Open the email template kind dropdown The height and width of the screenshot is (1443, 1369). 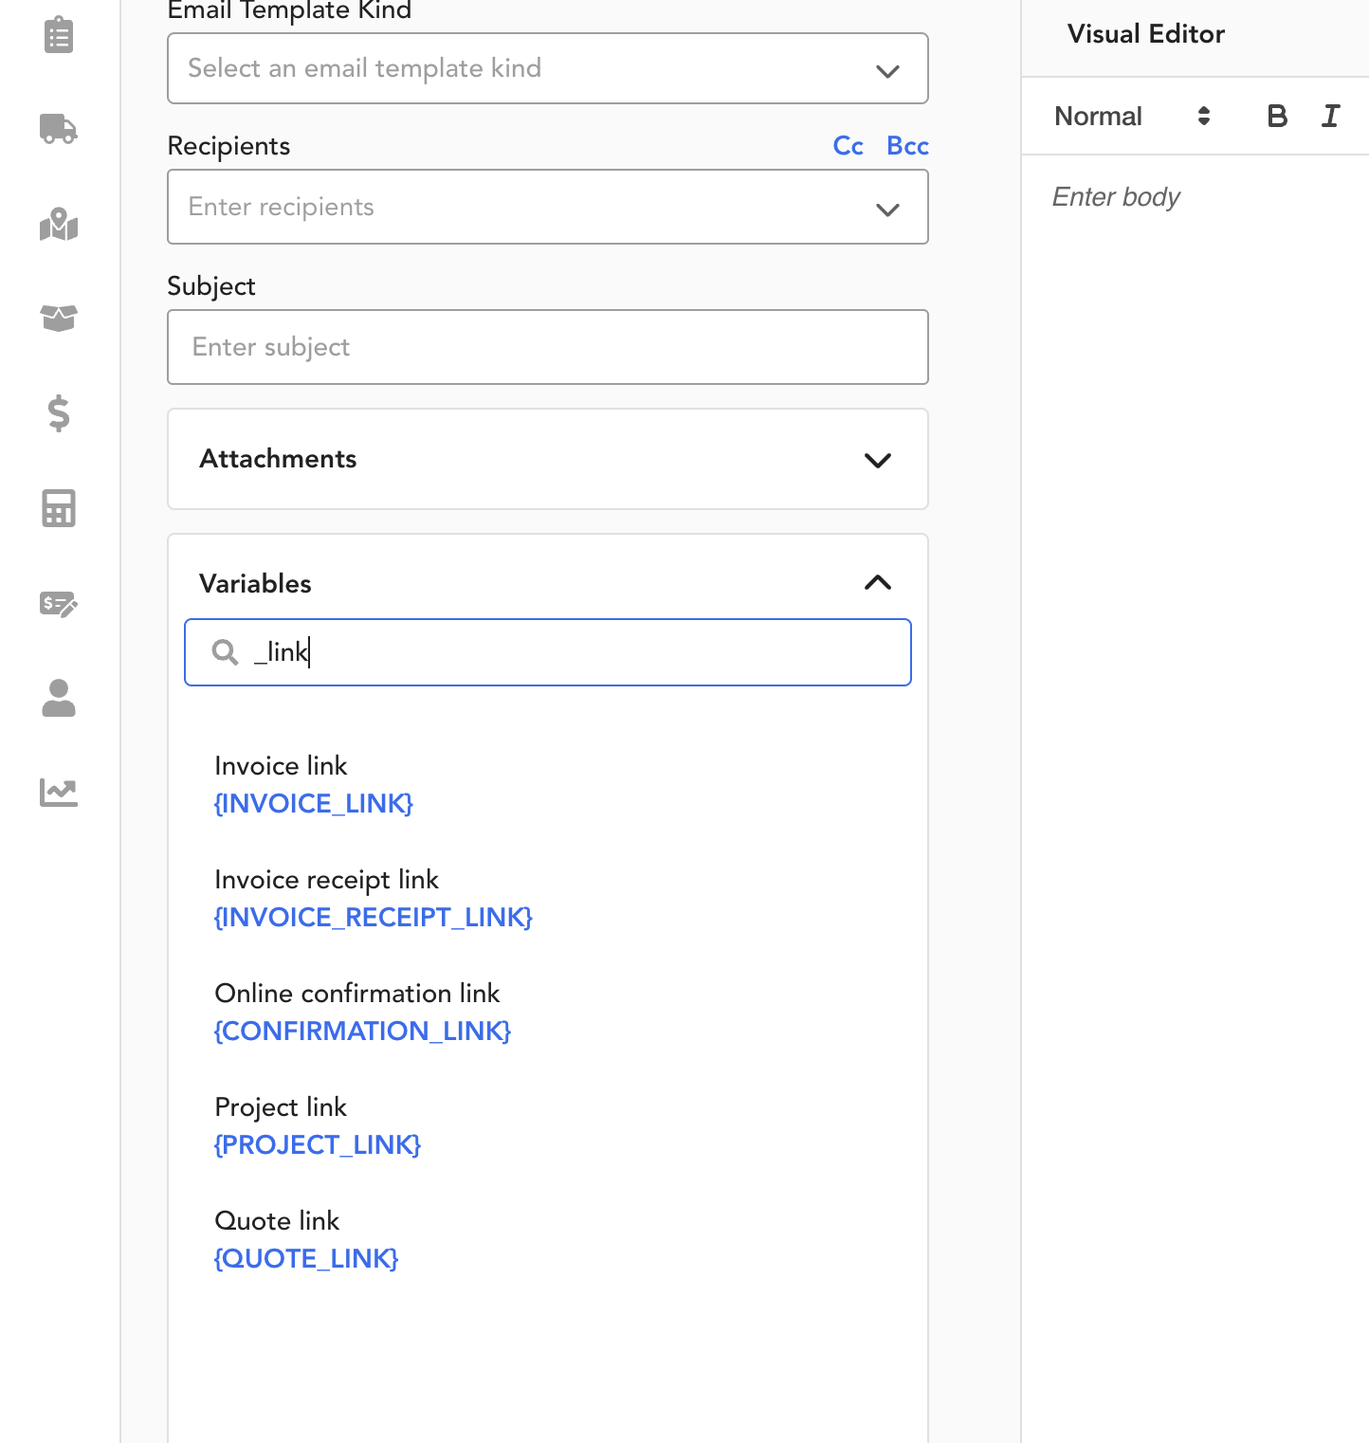pyautogui.click(x=548, y=68)
